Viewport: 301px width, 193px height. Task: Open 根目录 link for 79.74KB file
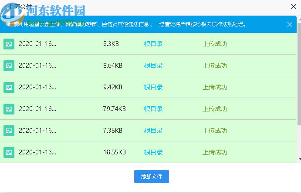153,109
